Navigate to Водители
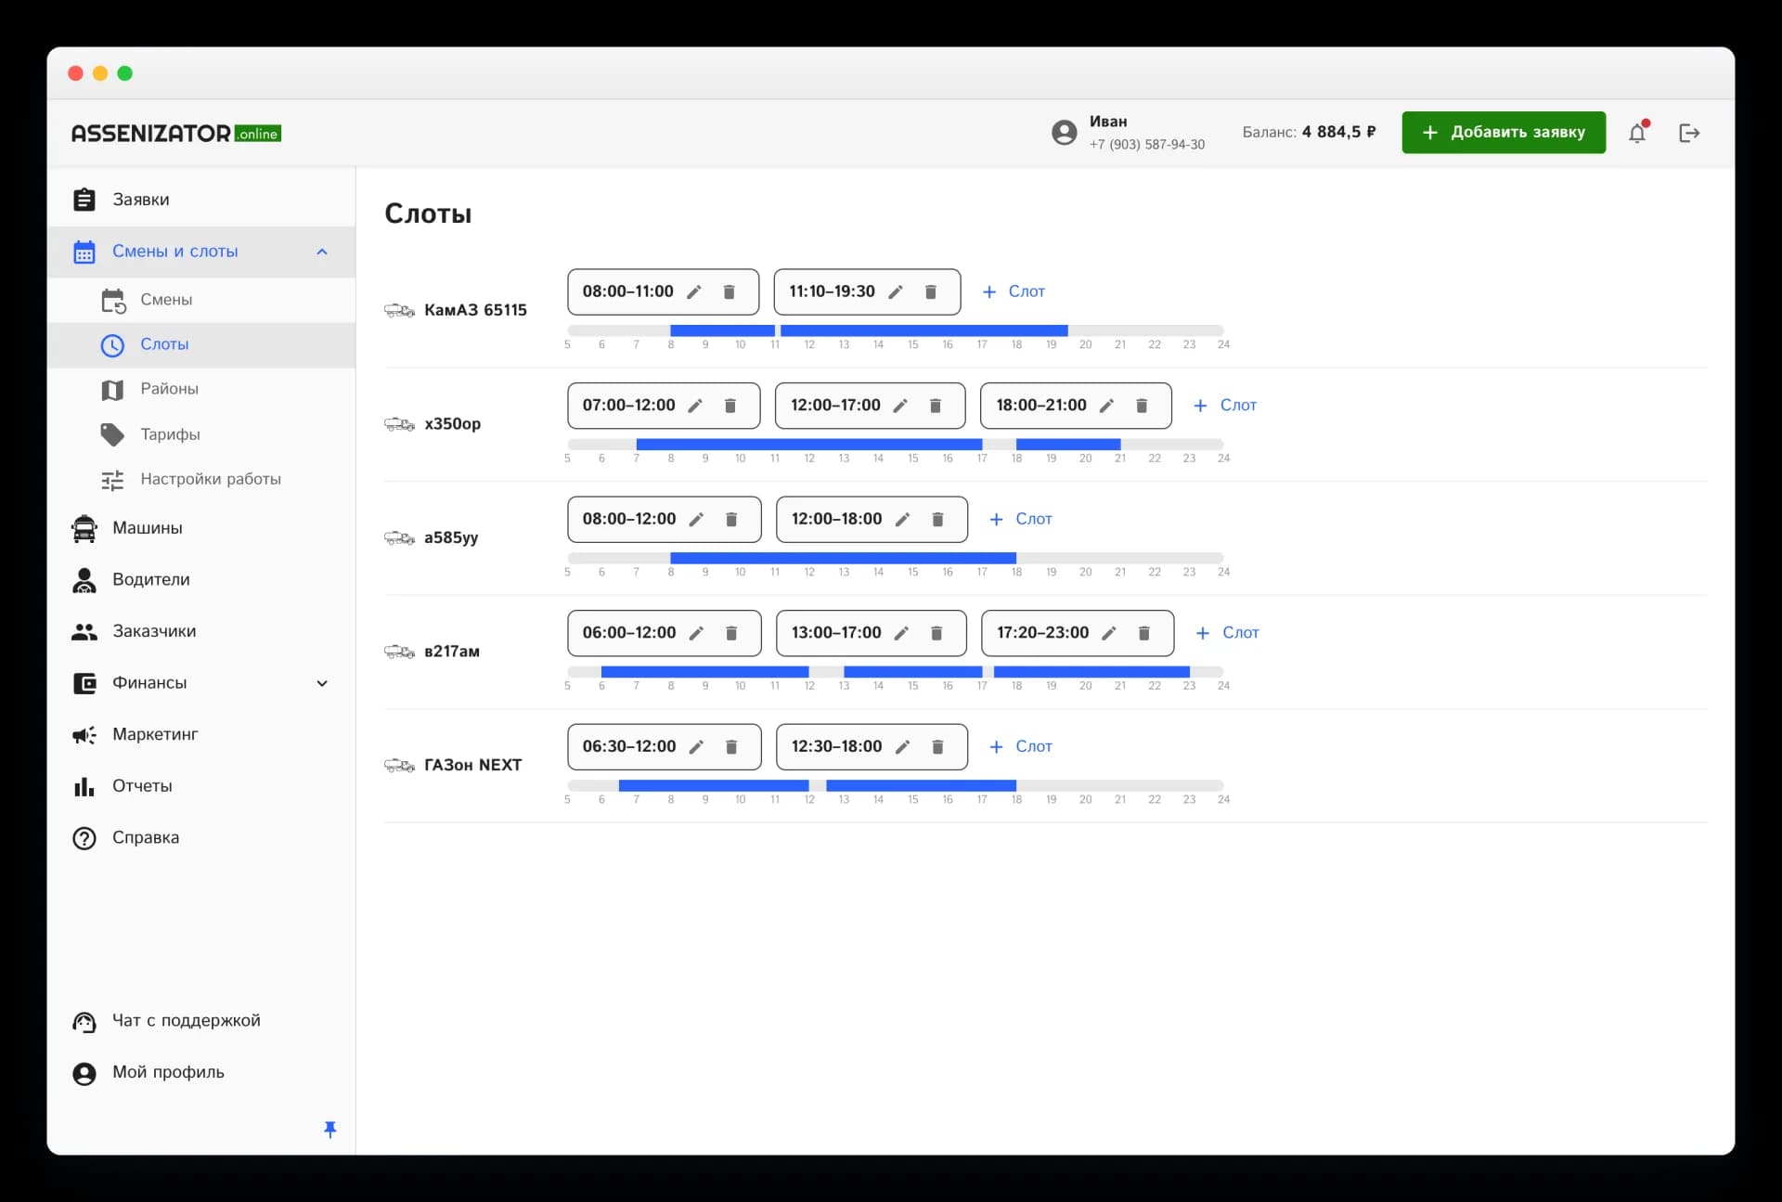The image size is (1782, 1202). pos(201,580)
